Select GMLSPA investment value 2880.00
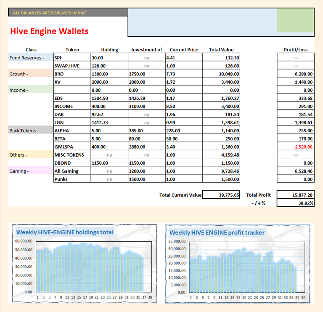Screen dimensions: 323x312 click(x=147, y=147)
